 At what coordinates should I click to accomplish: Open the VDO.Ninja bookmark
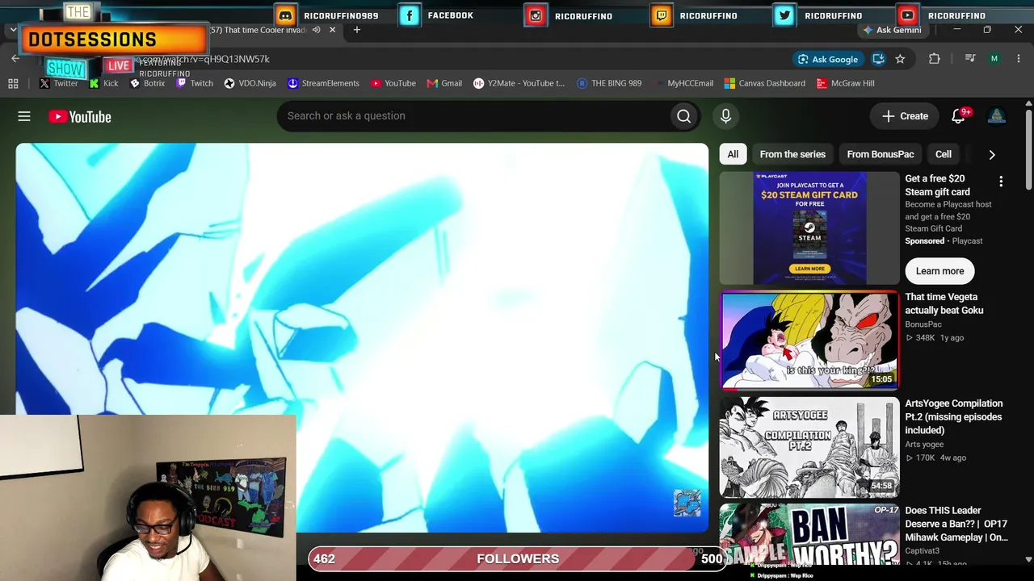(x=250, y=83)
